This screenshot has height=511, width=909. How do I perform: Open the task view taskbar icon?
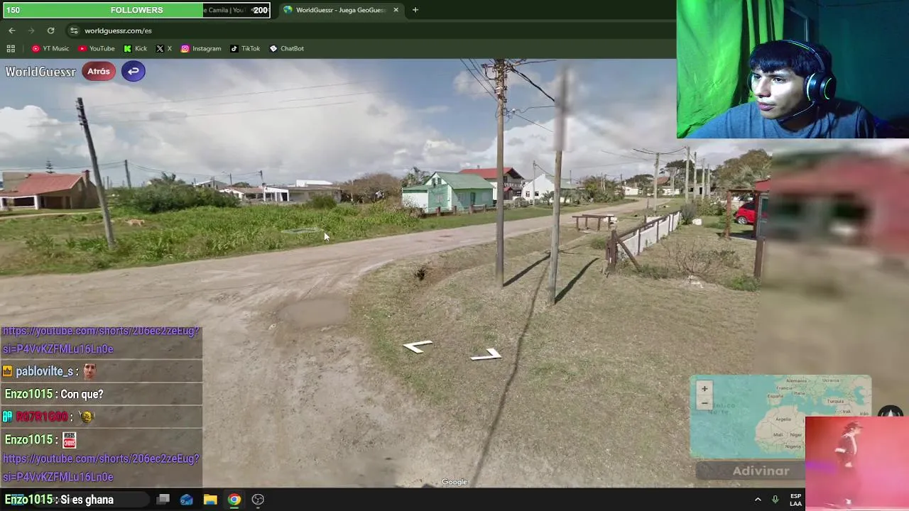[x=163, y=500]
